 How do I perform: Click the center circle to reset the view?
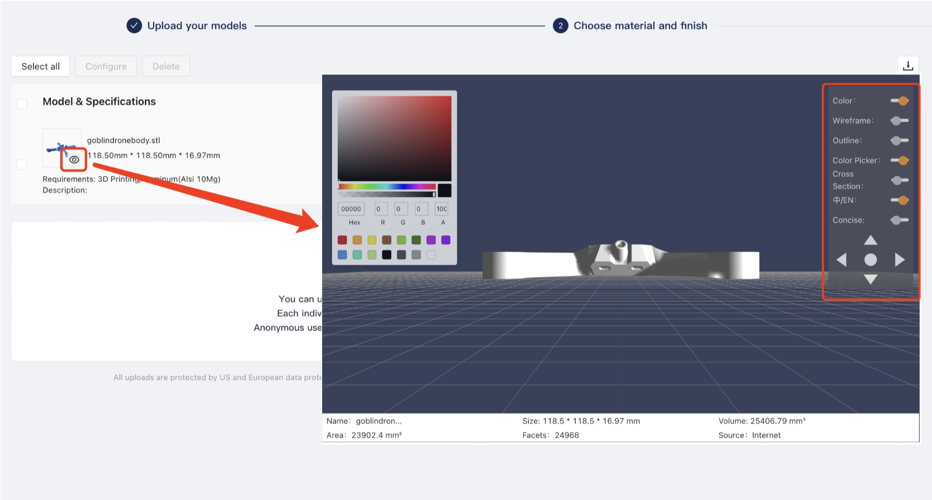coord(870,260)
